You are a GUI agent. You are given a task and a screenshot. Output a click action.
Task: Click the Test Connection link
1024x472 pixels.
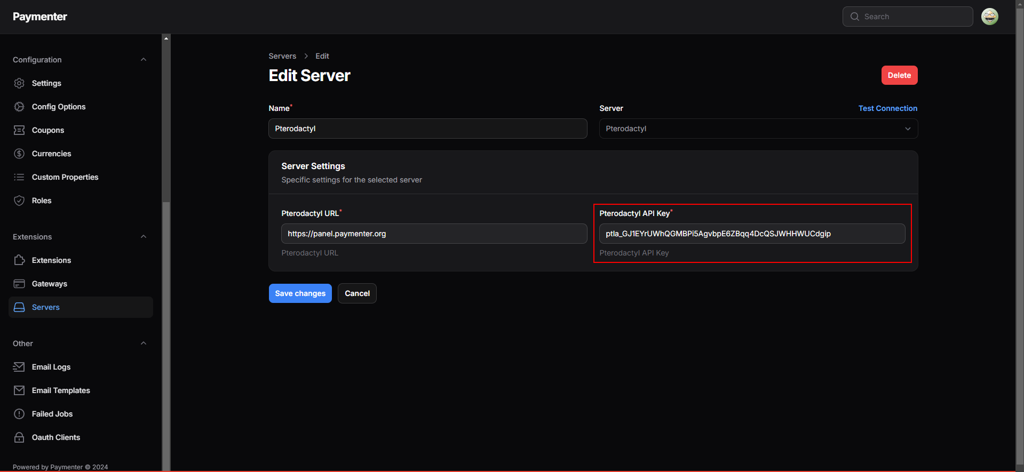(x=887, y=108)
